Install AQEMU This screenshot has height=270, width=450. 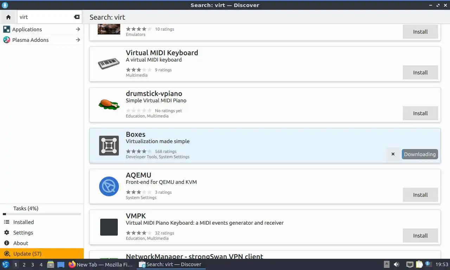click(420, 195)
